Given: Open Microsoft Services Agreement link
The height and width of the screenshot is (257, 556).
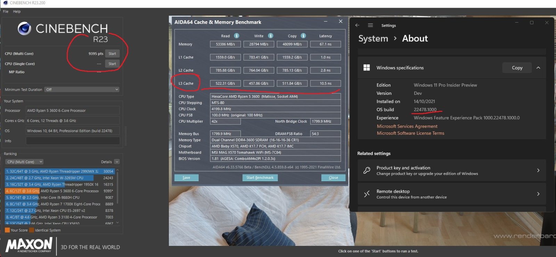Looking at the screenshot, I should tap(407, 126).
